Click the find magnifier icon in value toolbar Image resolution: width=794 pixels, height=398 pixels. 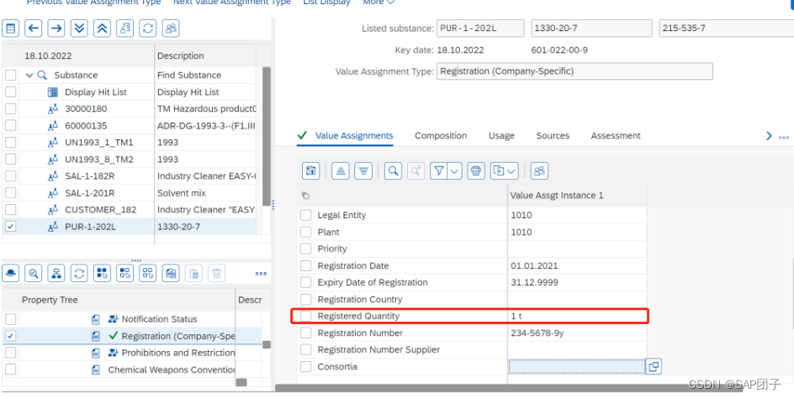(x=393, y=171)
